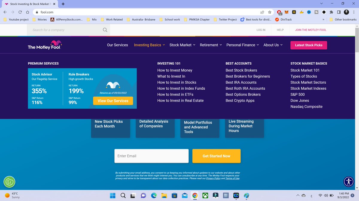This screenshot has height=201, width=359.
Task: Click the Latest Stock Picks button
Action: 309,45
